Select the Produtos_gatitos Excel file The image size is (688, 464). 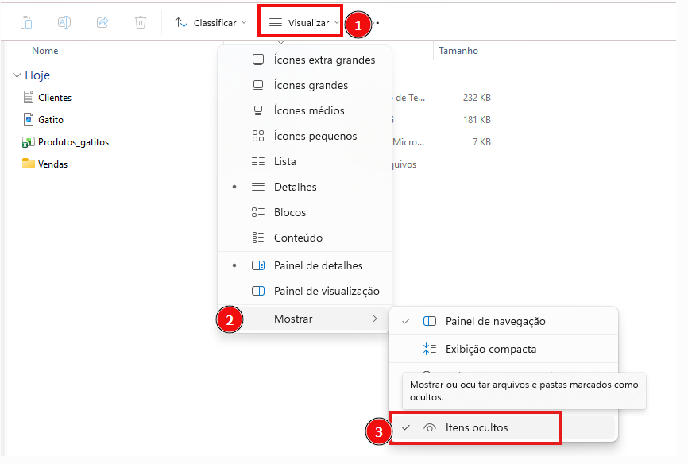73,142
